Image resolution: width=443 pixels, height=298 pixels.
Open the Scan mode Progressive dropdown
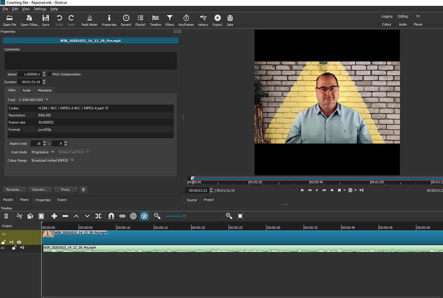click(43, 152)
